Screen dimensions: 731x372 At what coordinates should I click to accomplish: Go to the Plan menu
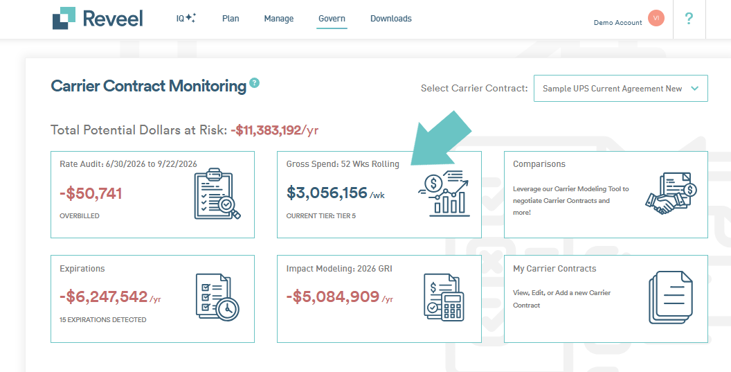tap(231, 19)
